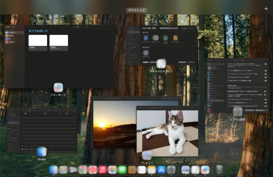Open the action menu dropdown in the Finder window

[x=68, y=110]
